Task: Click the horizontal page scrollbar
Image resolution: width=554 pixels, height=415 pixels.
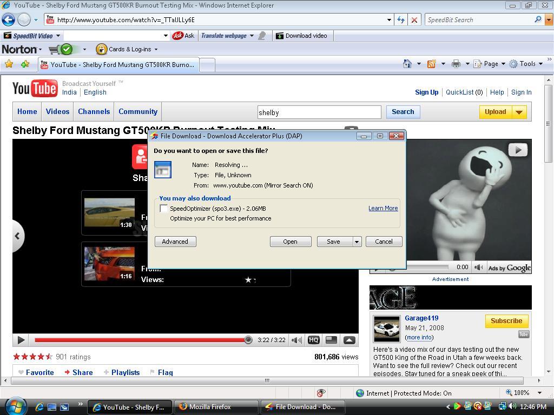Action: [267, 380]
